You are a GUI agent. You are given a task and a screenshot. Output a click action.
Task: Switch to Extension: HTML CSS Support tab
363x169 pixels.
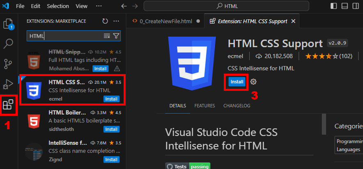pyautogui.click(x=252, y=21)
